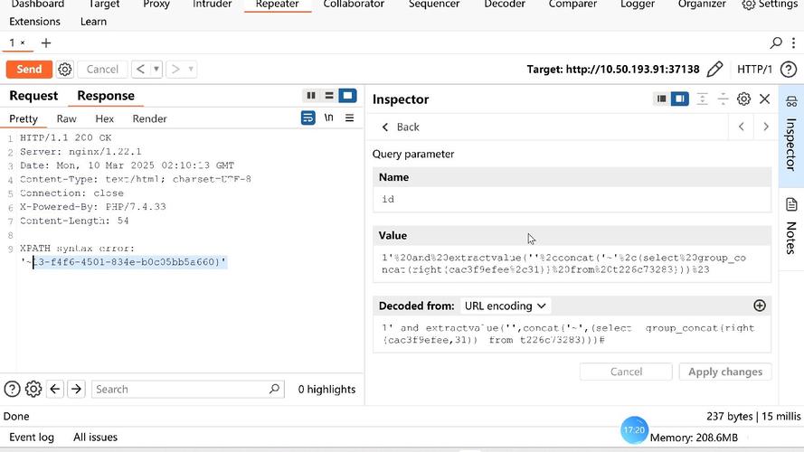Open the search options dropdown in search box

point(275,390)
